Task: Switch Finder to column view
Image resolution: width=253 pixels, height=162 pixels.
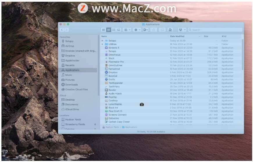Action: (x=114, y=30)
